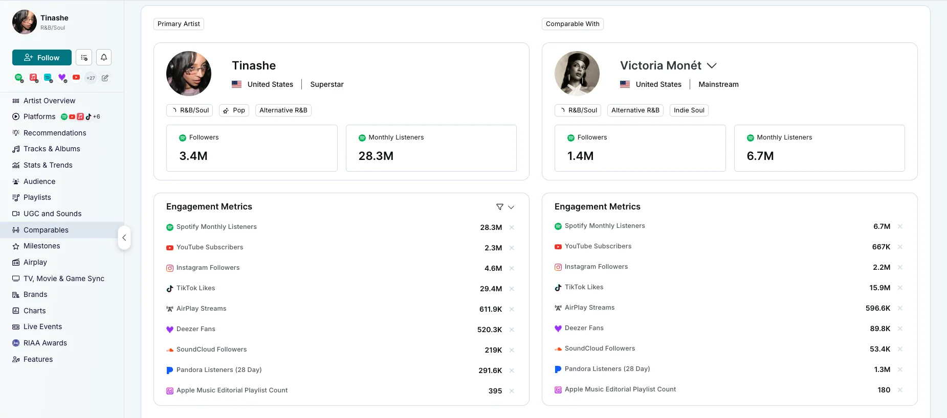This screenshot has height=418, width=947.
Task: Open Tinashe's Apple Music link icon
Action: (x=34, y=78)
